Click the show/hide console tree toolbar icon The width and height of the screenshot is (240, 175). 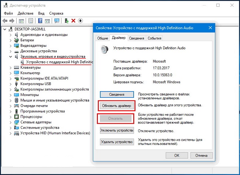coord(21,21)
